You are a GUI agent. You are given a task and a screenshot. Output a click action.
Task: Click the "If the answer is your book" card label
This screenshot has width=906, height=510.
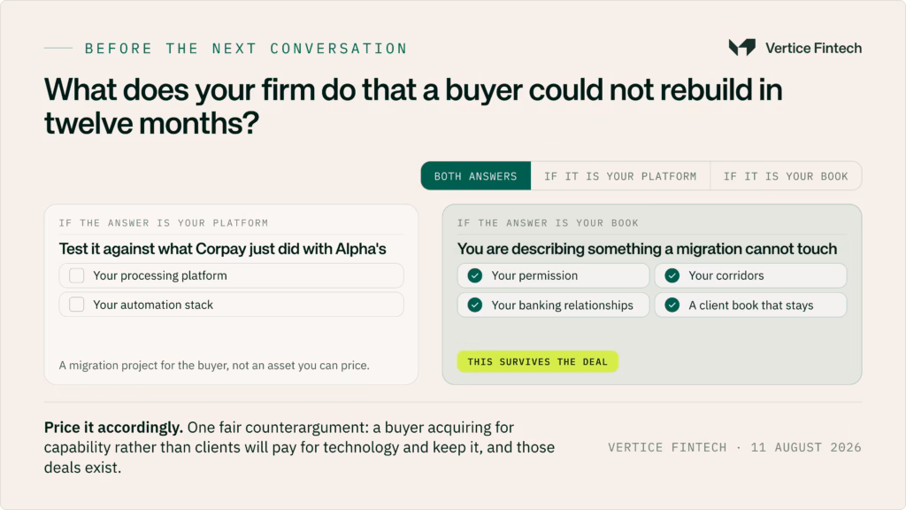[x=548, y=222]
